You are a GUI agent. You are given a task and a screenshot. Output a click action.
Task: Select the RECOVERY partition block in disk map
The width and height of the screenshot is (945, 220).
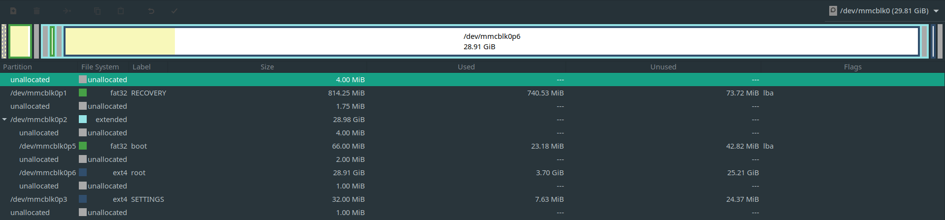pos(20,41)
